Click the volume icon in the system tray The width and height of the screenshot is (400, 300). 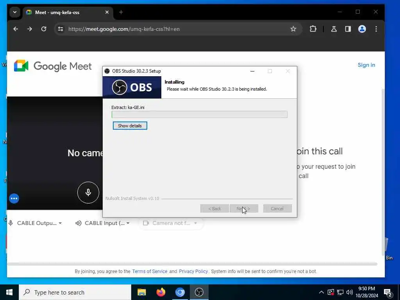[x=350, y=292]
